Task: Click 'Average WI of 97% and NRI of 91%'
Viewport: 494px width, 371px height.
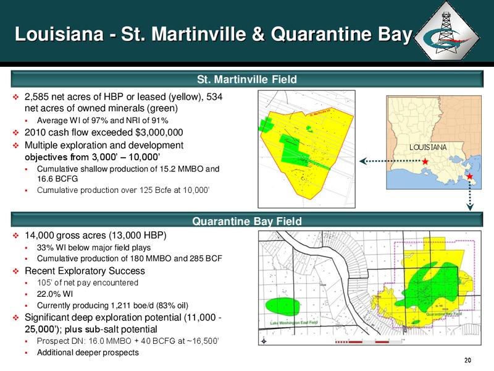Action: pyautogui.click(x=103, y=121)
